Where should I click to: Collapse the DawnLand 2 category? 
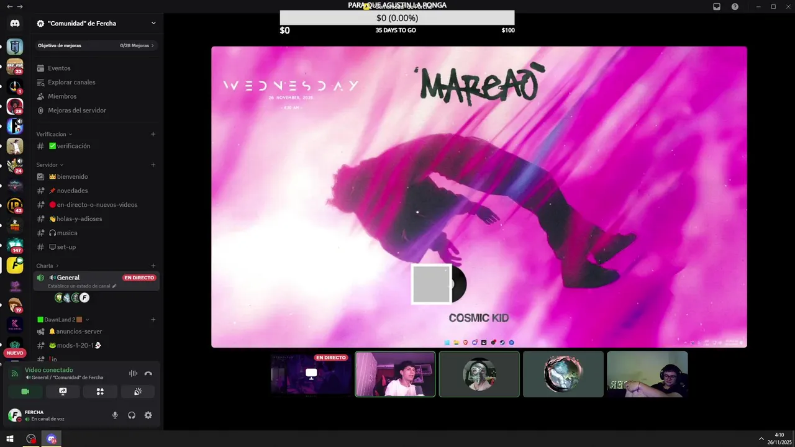tap(63, 320)
